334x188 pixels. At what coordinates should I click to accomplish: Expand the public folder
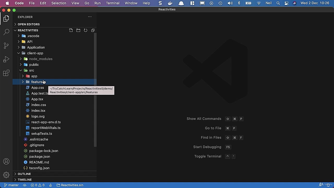pos(55,65)
